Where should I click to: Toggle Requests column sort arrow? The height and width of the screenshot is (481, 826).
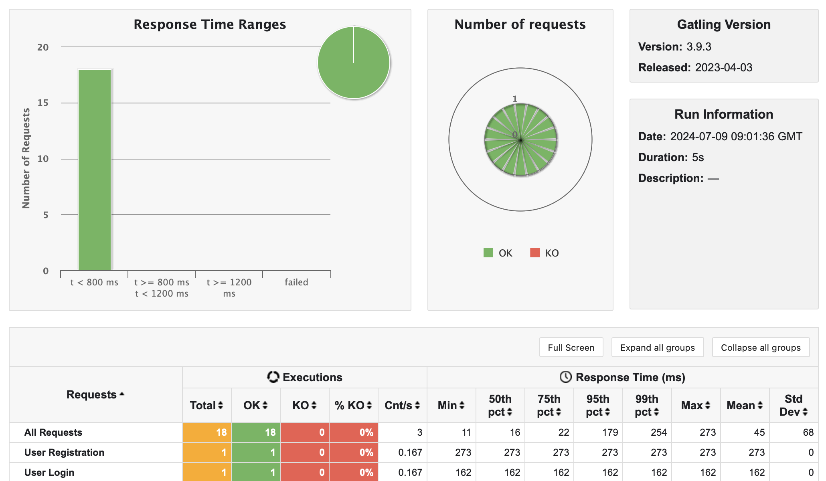pos(122,394)
